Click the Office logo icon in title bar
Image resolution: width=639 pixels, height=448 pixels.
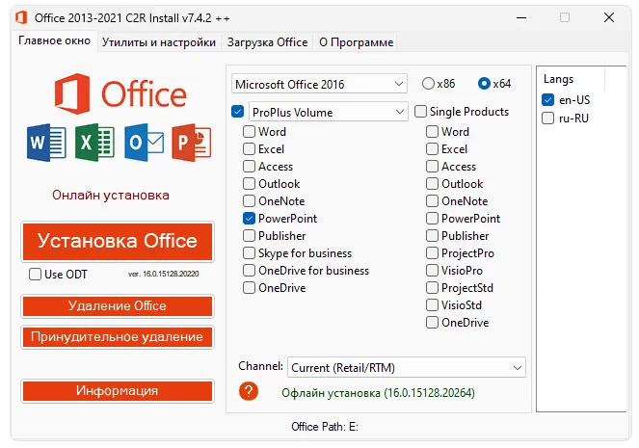click(x=21, y=17)
